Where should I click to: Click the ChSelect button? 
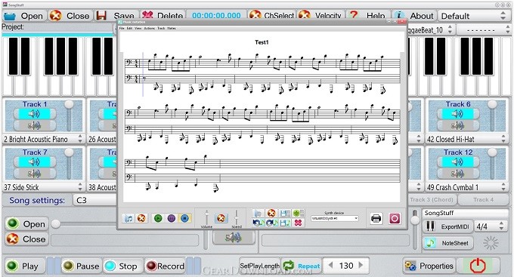click(x=272, y=16)
